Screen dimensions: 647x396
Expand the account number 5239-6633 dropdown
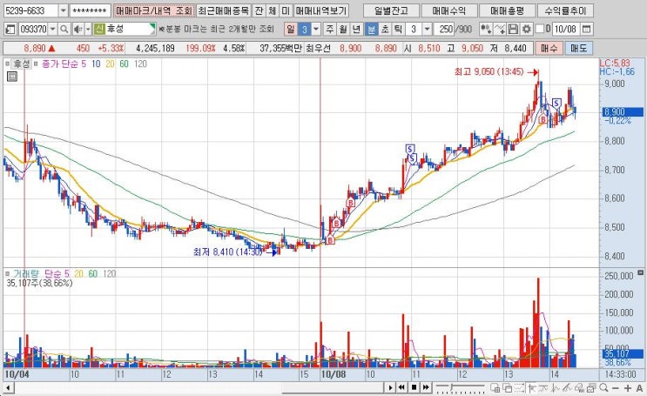coord(63,10)
